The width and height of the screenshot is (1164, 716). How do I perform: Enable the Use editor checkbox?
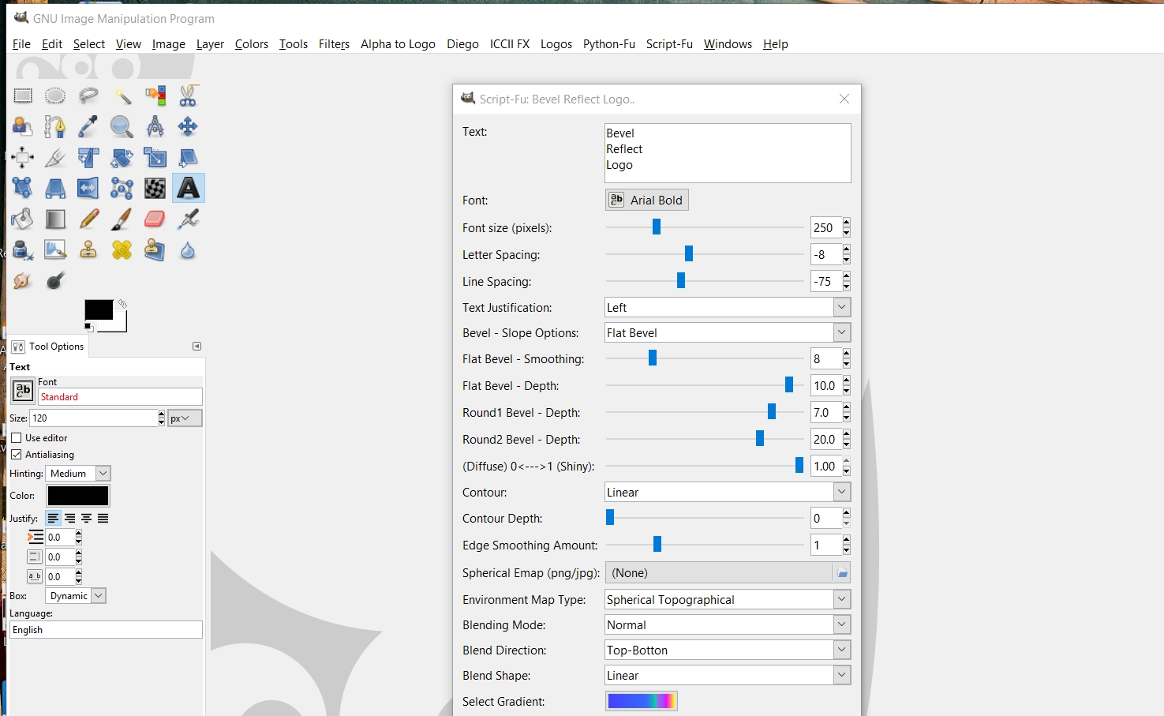(x=17, y=438)
